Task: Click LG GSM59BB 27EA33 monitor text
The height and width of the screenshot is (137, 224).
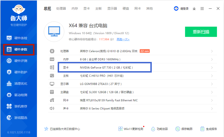Action: [x=101, y=84]
